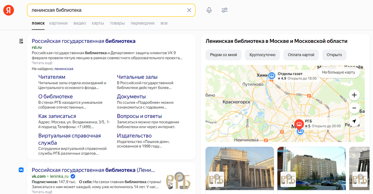Switch to the картинки tab

pyautogui.click(x=58, y=23)
